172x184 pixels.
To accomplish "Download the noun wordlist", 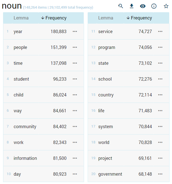I will [132, 6].
